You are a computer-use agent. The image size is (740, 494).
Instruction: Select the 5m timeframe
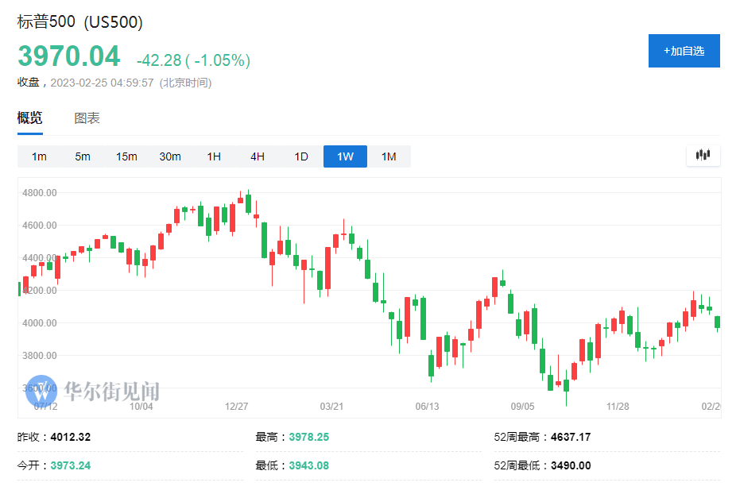pyautogui.click(x=82, y=156)
